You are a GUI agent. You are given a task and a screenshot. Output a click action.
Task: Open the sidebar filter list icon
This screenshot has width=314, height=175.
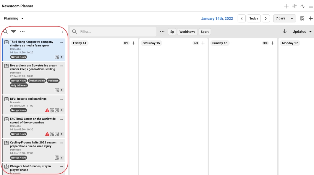(x=14, y=32)
